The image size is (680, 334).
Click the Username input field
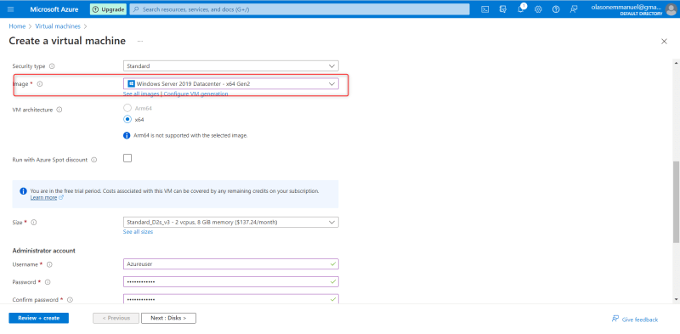point(230,263)
